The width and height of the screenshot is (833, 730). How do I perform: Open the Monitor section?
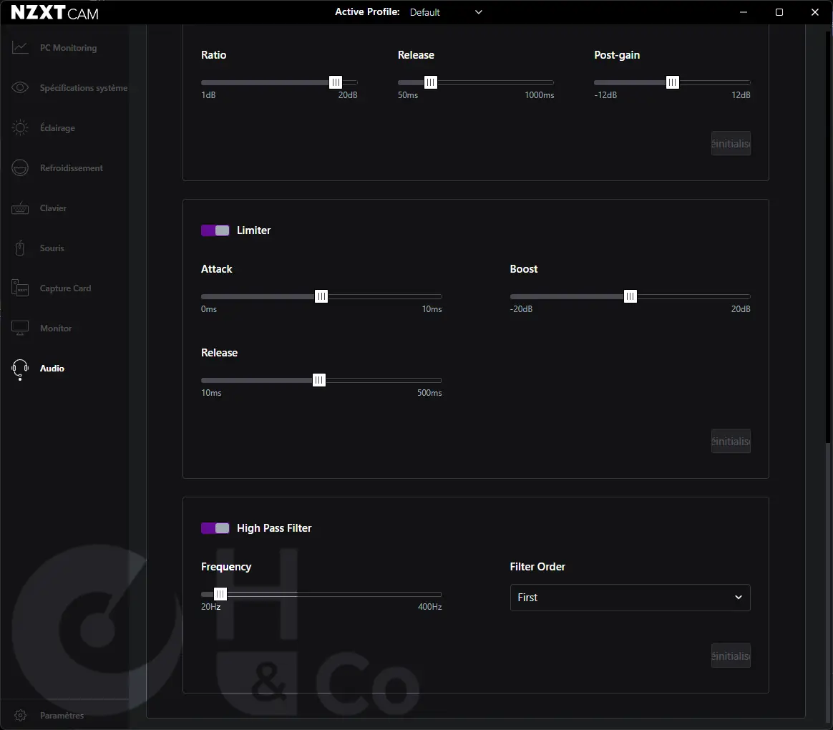tap(56, 328)
